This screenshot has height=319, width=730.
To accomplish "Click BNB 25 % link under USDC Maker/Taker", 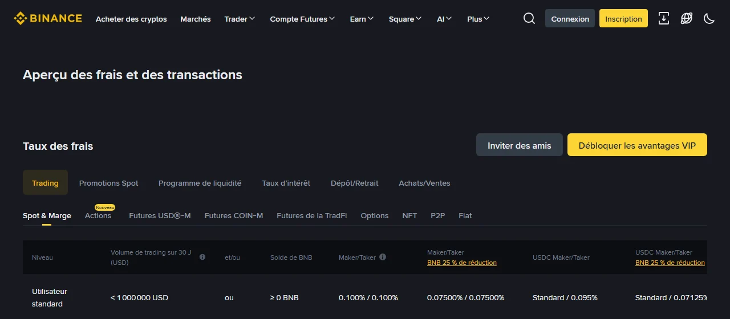I will 670,263.
